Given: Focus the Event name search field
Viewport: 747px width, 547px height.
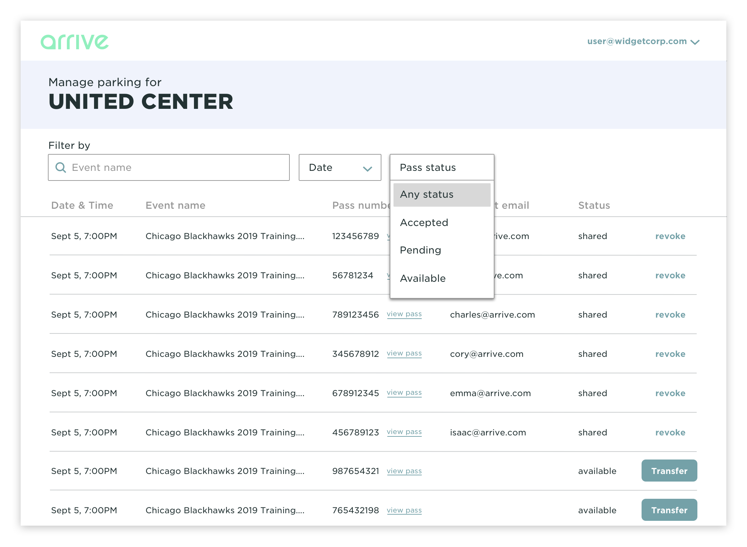Looking at the screenshot, I should [x=169, y=167].
